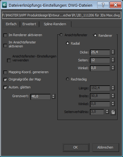
Task: Decrease the Seiten value with the down arrow
Action: tap(113, 61)
